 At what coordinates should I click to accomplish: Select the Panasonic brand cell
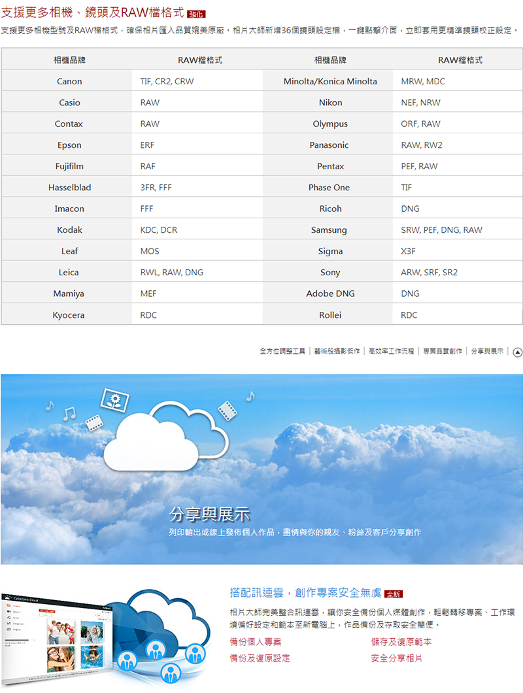pyautogui.click(x=328, y=145)
